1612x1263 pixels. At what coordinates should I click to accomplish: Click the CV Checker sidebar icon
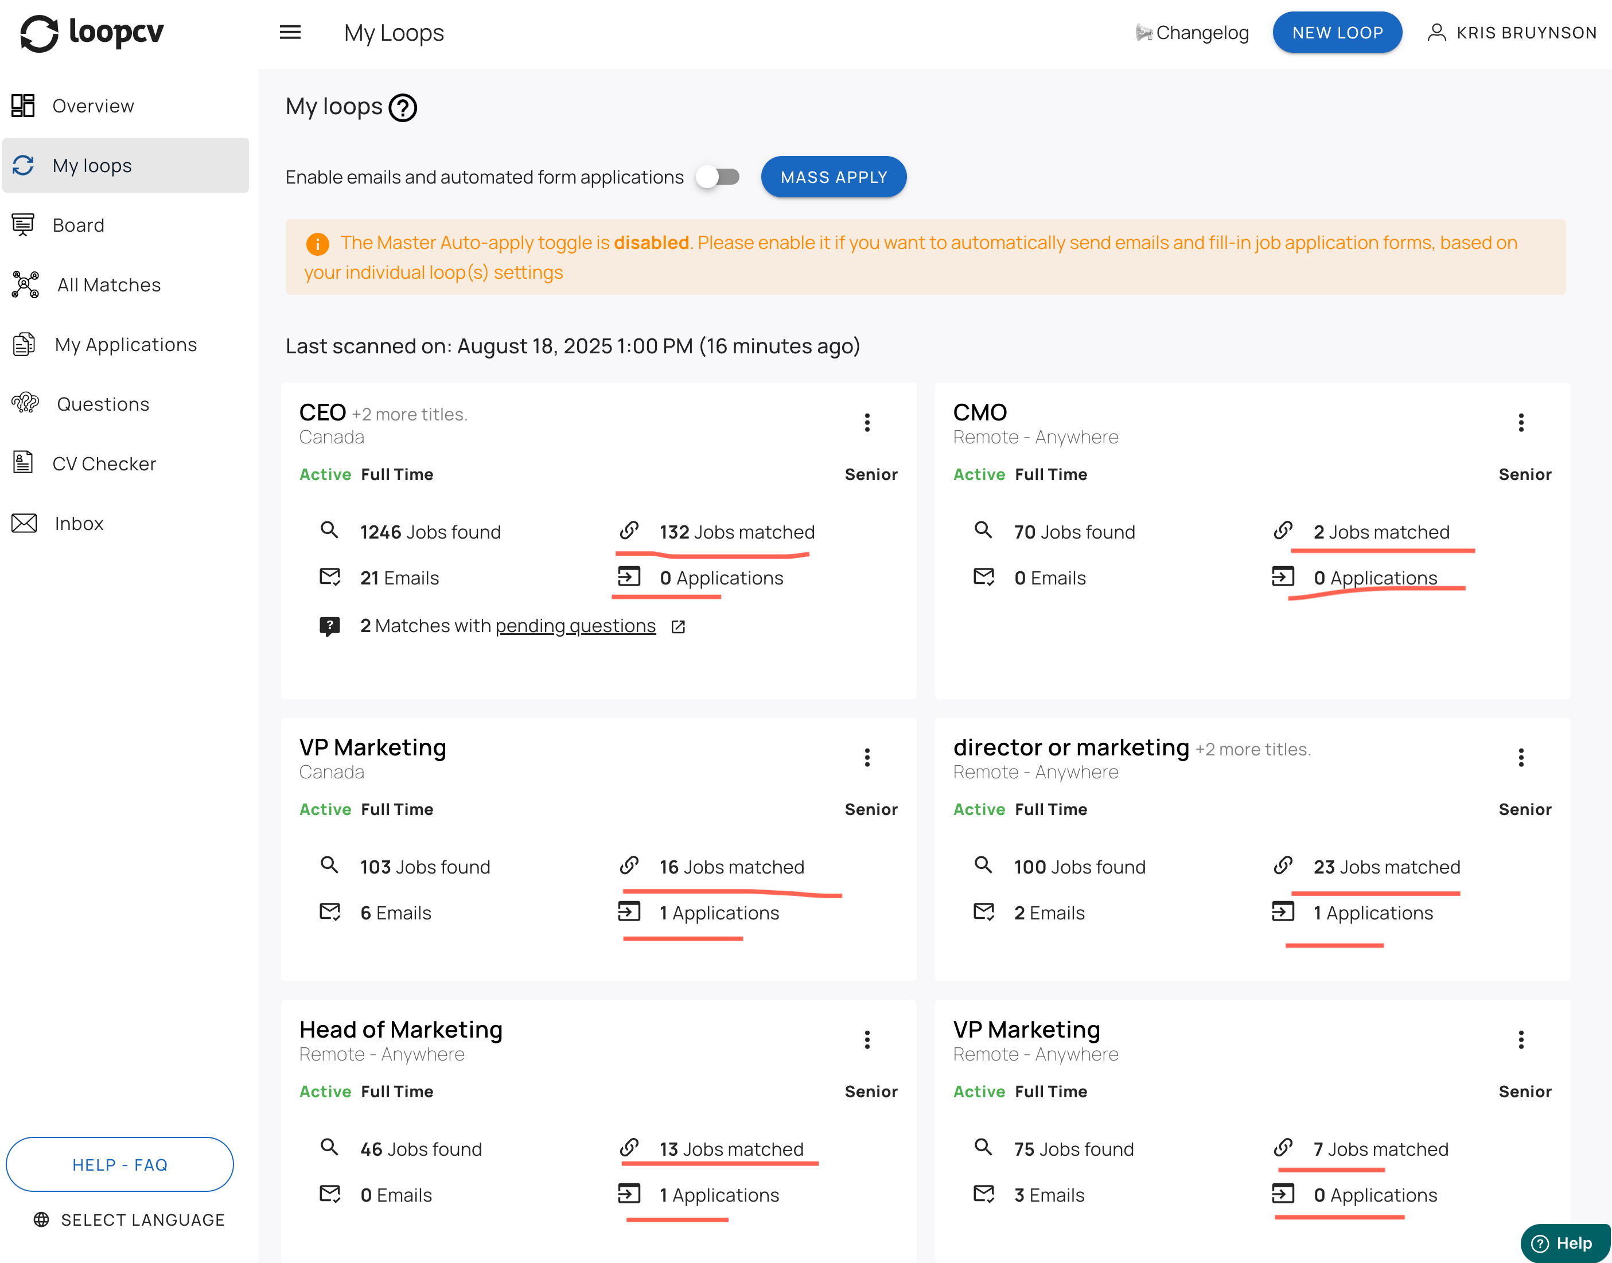pyautogui.click(x=23, y=463)
